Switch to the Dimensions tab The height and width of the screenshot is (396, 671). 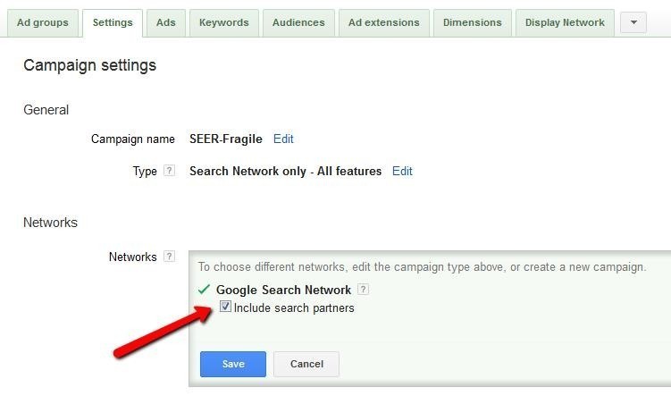[472, 22]
